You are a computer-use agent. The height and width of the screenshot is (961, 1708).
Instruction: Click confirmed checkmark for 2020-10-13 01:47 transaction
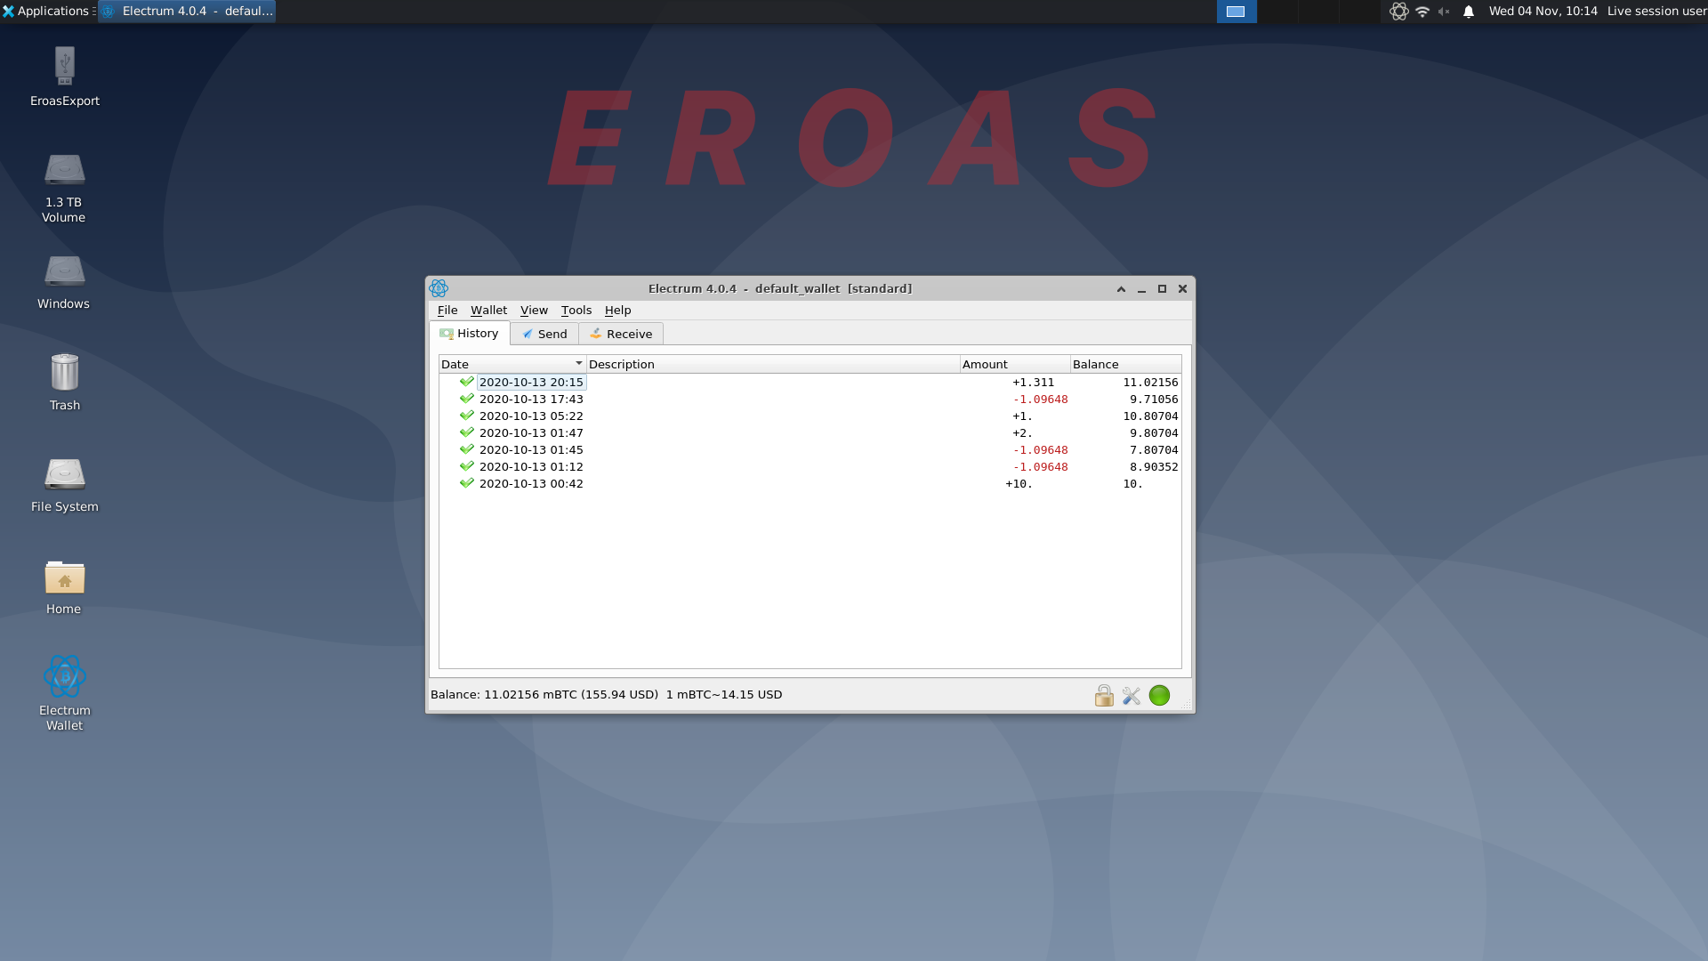pyautogui.click(x=466, y=432)
